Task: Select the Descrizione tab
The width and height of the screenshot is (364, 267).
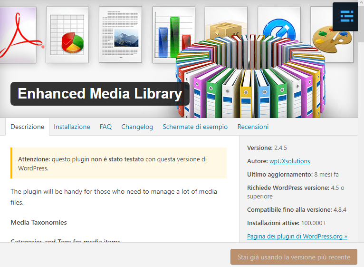Action: pos(28,127)
